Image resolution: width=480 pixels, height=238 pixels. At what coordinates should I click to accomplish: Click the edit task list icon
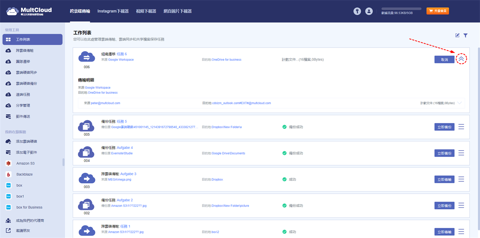pyautogui.click(x=457, y=36)
